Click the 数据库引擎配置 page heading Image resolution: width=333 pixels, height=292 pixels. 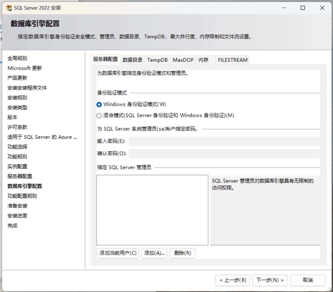tap(35, 24)
